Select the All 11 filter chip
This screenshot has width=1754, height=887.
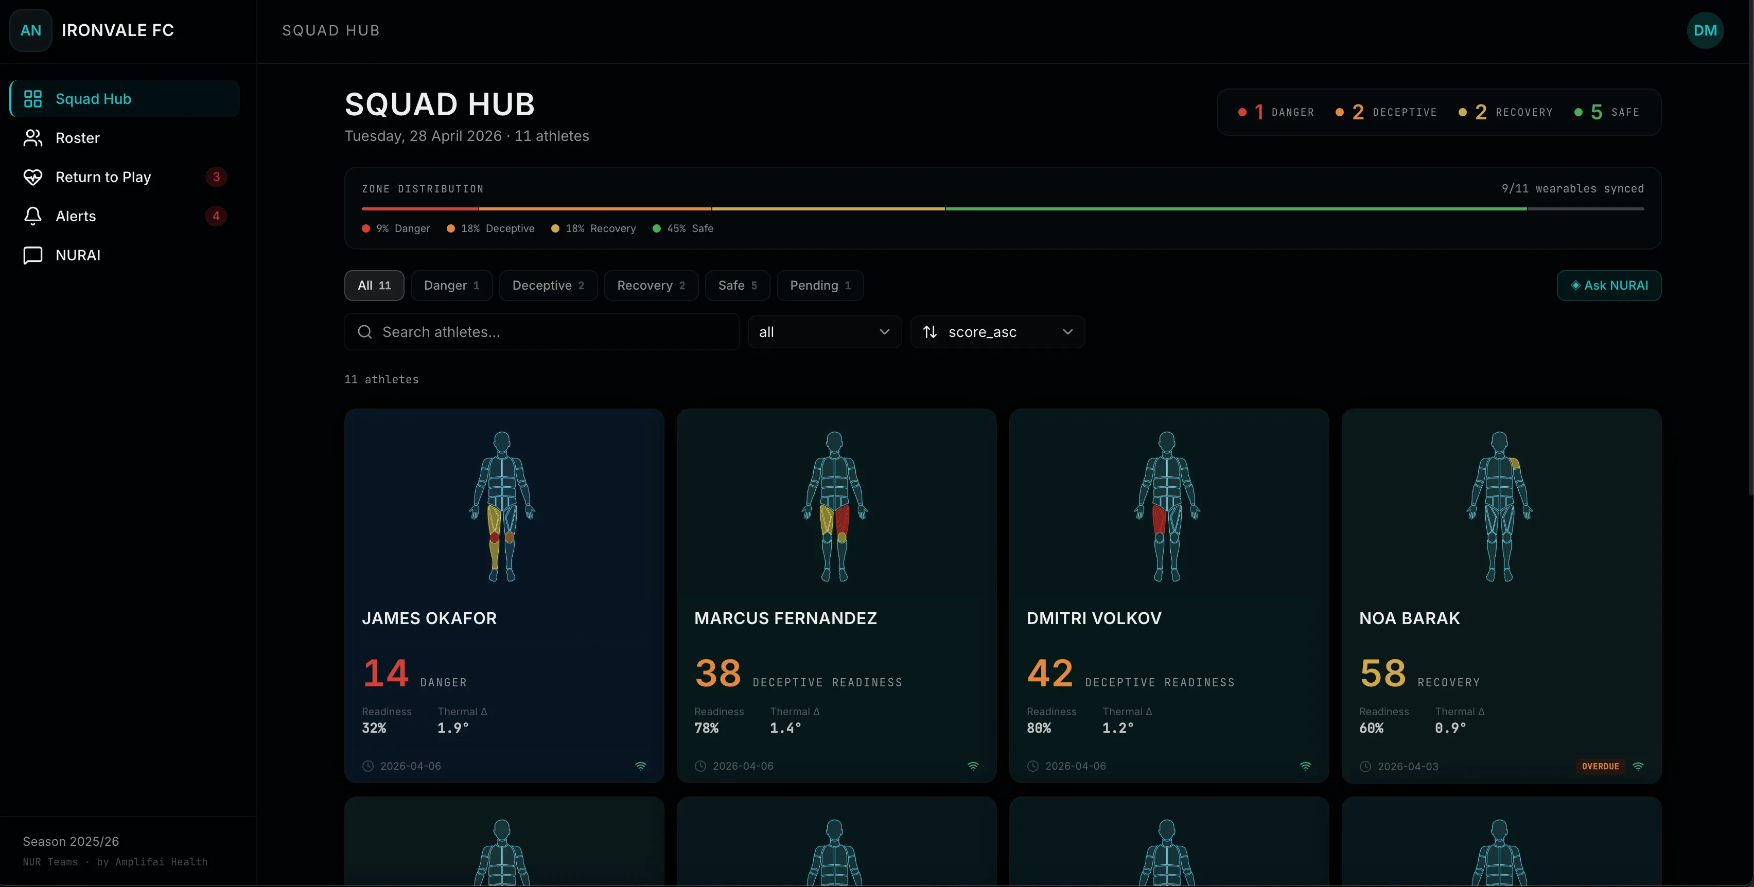pos(374,285)
